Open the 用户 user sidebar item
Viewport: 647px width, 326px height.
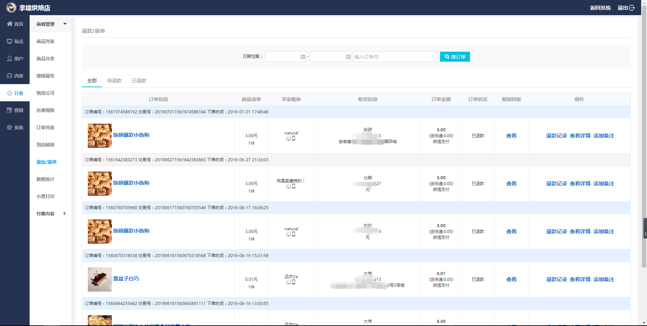click(15, 58)
